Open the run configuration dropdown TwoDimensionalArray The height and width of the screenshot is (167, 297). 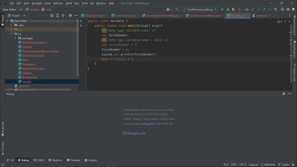pos(200,9)
